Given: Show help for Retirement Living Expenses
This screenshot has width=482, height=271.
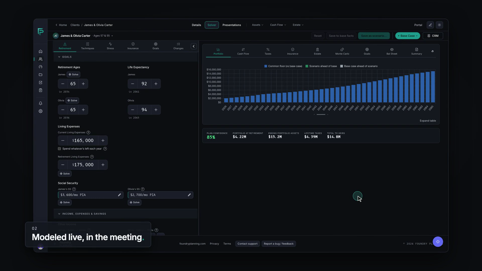Looking at the screenshot, I should [x=92, y=157].
